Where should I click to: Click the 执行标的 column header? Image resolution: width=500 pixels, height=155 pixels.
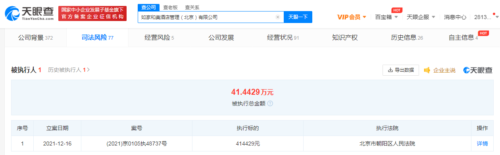point(248,128)
